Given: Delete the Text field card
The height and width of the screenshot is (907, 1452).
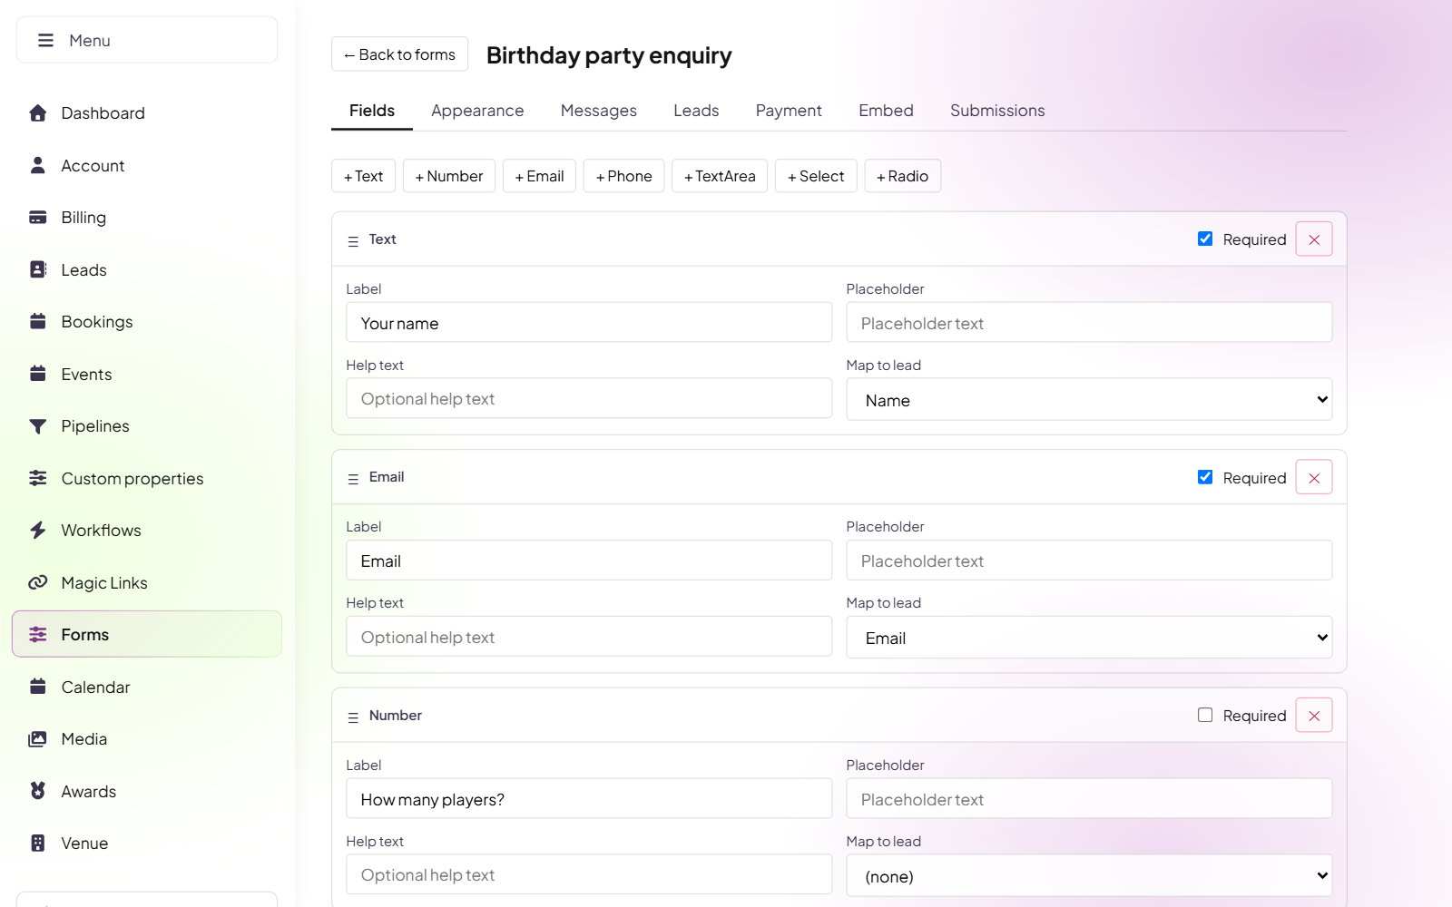Looking at the screenshot, I should coord(1314,239).
